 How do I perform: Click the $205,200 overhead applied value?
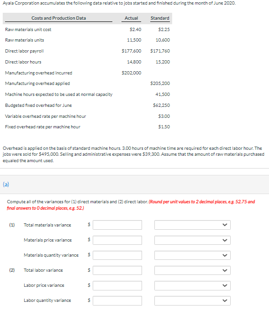tap(160, 83)
